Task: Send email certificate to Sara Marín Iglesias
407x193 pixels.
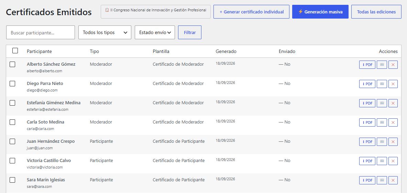Action: pyautogui.click(x=382, y=180)
